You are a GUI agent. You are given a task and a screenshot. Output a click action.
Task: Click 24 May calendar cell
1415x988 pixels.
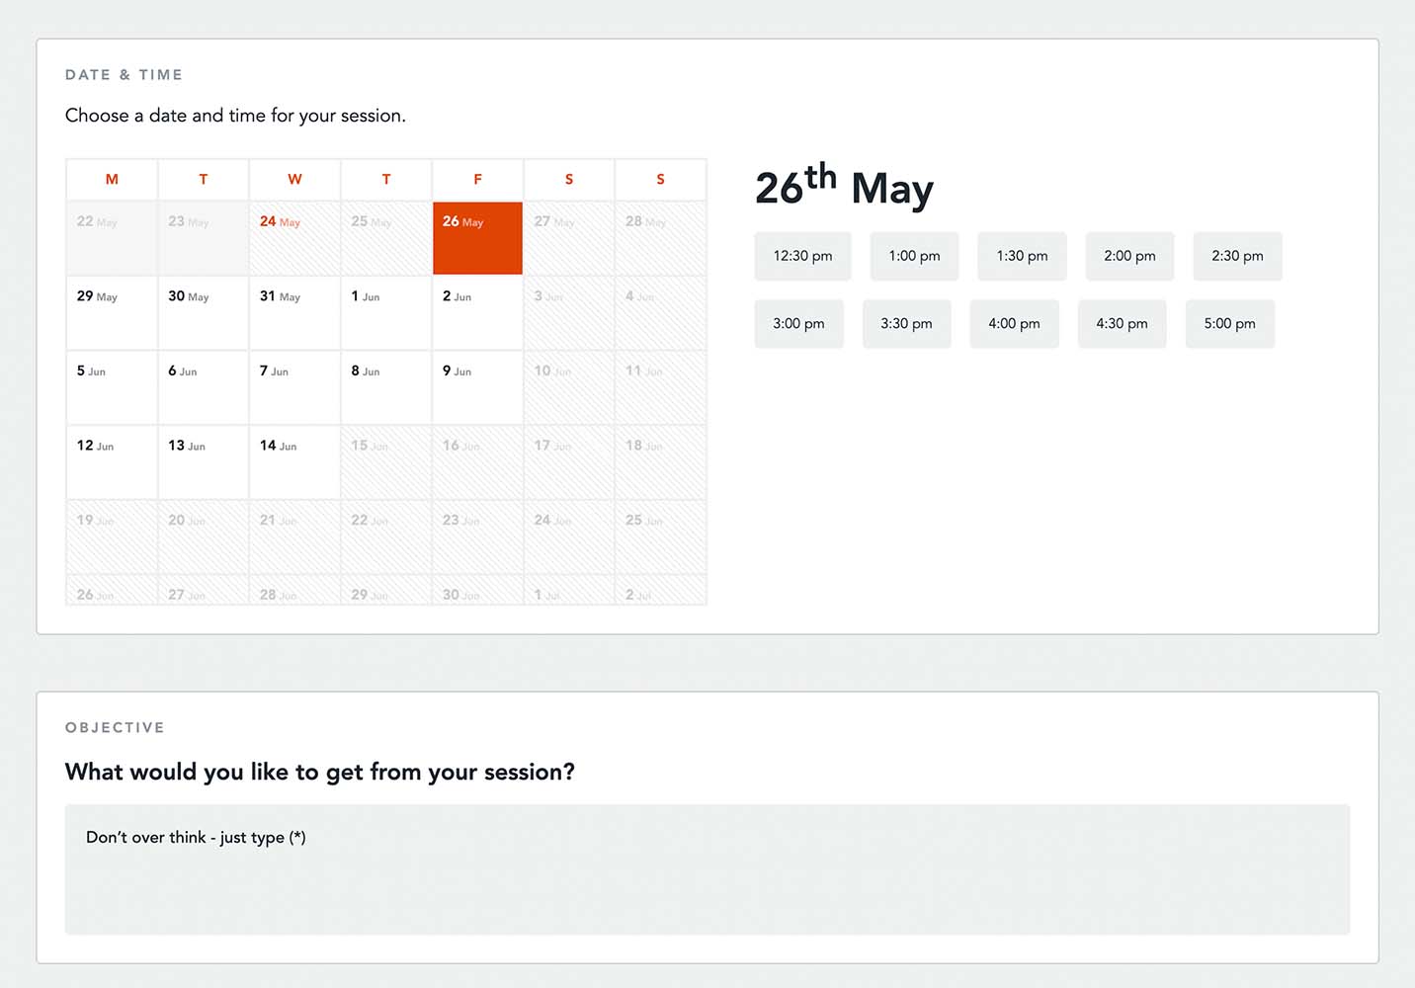click(x=294, y=238)
